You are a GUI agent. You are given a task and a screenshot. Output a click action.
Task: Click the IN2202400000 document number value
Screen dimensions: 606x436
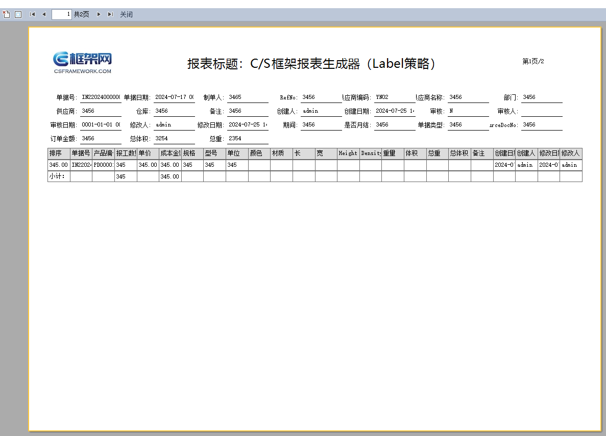(101, 97)
